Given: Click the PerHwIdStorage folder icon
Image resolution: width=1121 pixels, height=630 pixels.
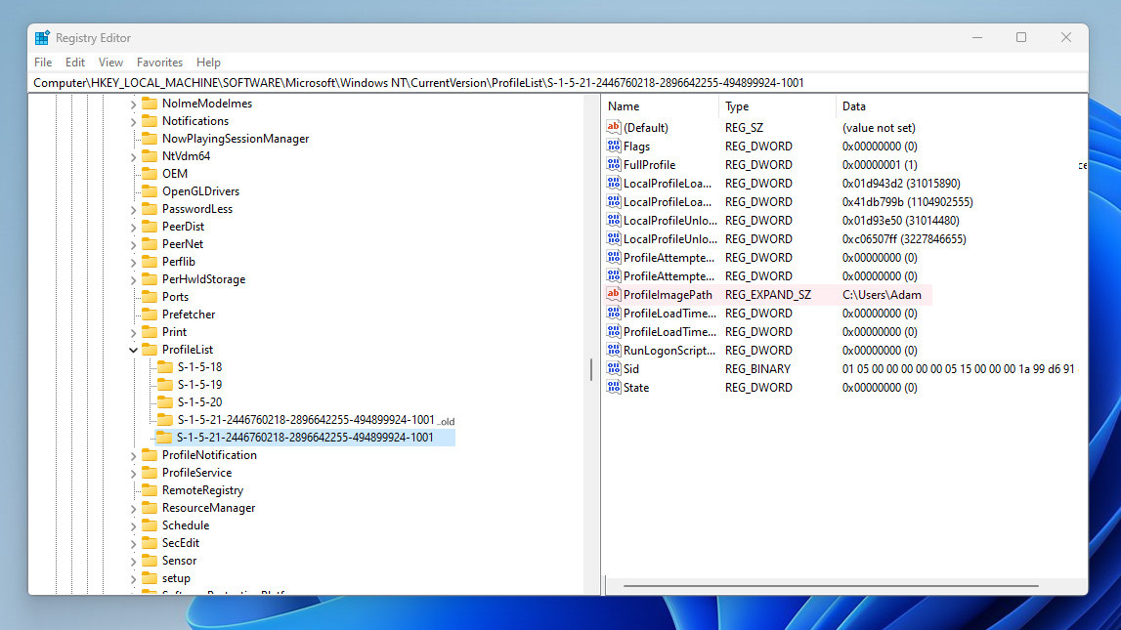Looking at the screenshot, I should [150, 279].
